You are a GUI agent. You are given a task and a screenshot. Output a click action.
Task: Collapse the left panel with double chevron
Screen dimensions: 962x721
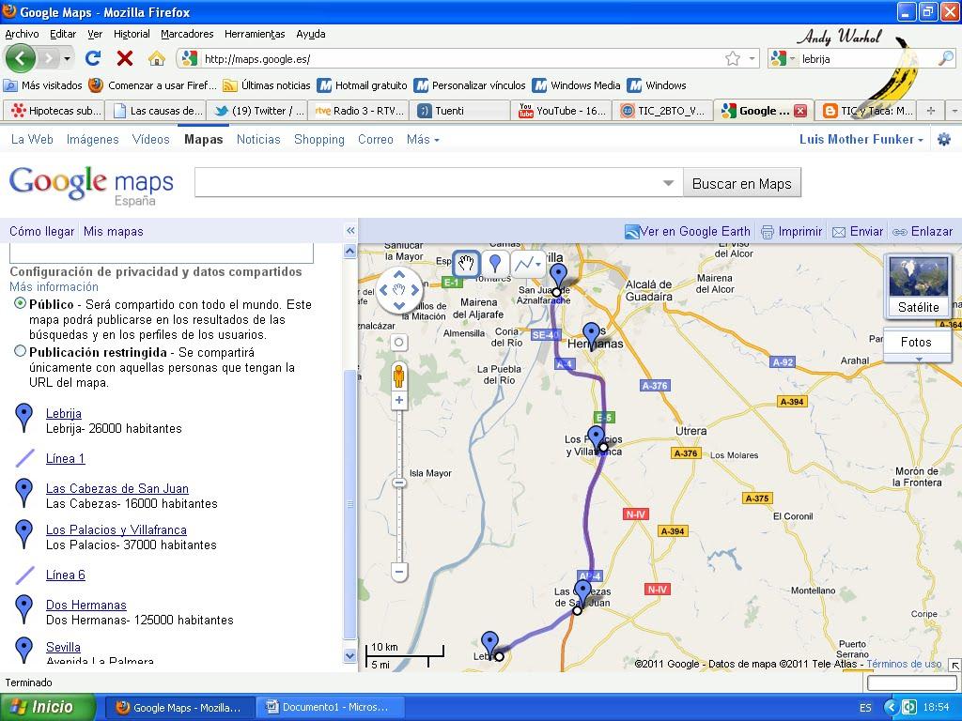[x=350, y=231]
